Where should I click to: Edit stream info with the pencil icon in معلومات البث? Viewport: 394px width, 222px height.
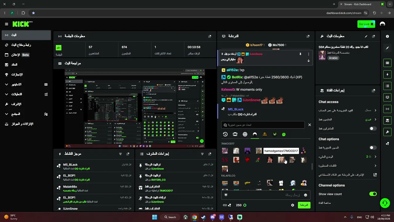click(x=366, y=36)
